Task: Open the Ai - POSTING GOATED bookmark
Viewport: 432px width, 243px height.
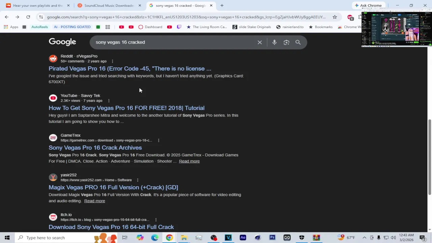Action: pyautogui.click(x=72, y=27)
